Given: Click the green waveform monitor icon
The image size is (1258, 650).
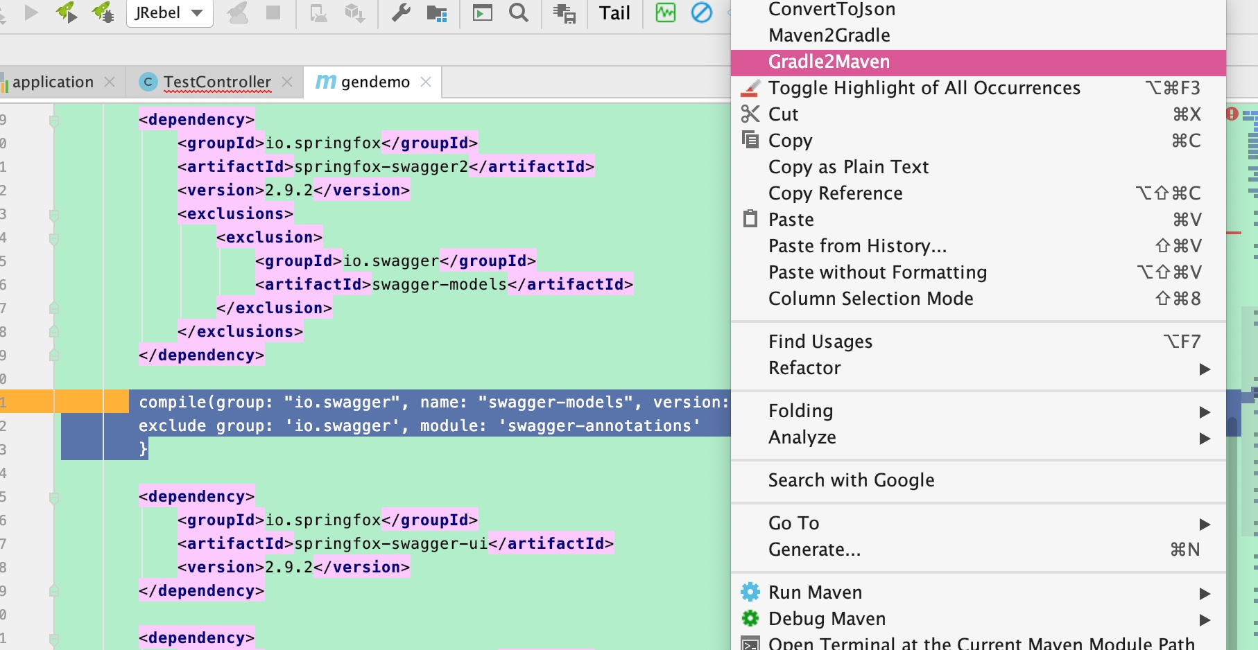Looking at the screenshot, I should [x=665, y=12].
